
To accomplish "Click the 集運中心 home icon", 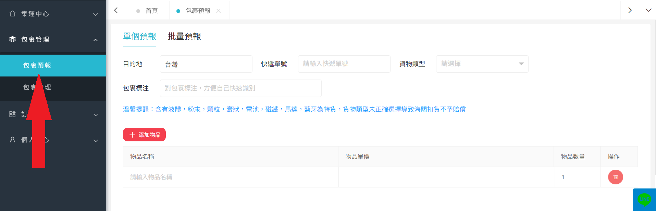I will point(13,14).
